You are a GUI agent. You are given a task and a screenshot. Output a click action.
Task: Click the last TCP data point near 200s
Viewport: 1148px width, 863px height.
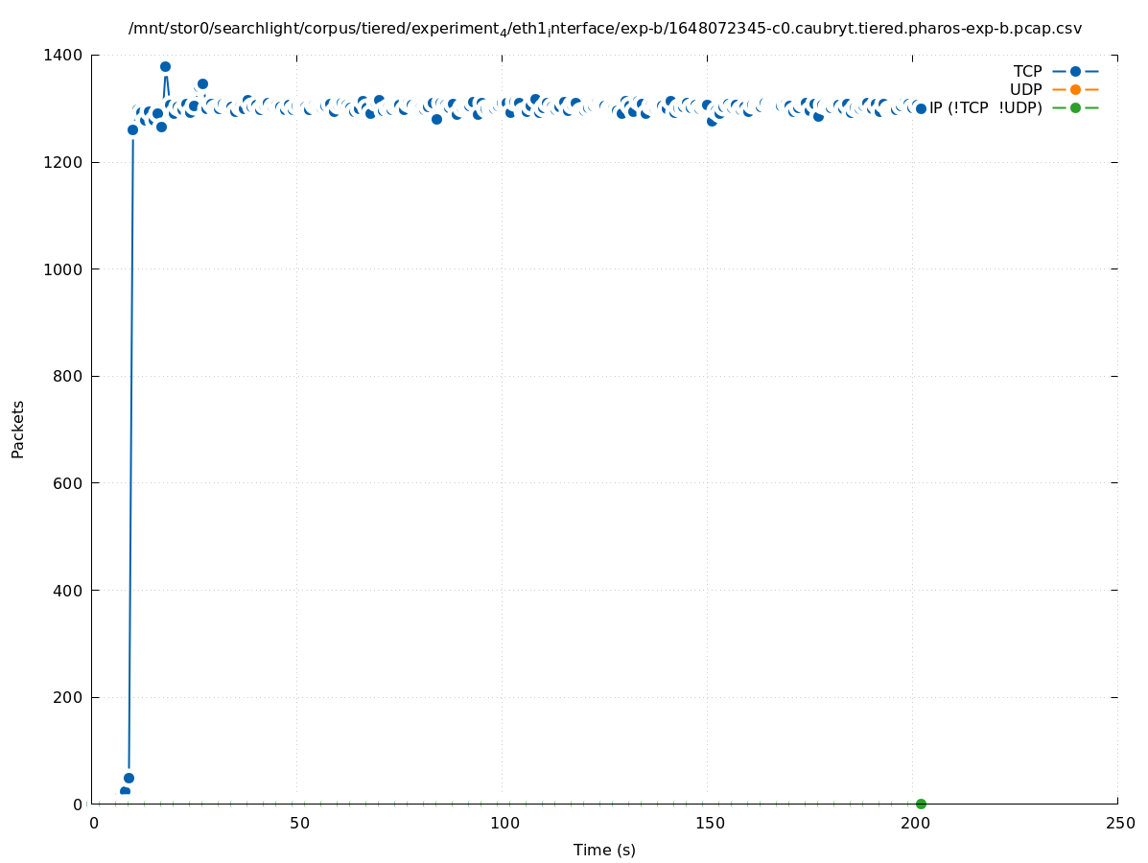coord(921,108)
